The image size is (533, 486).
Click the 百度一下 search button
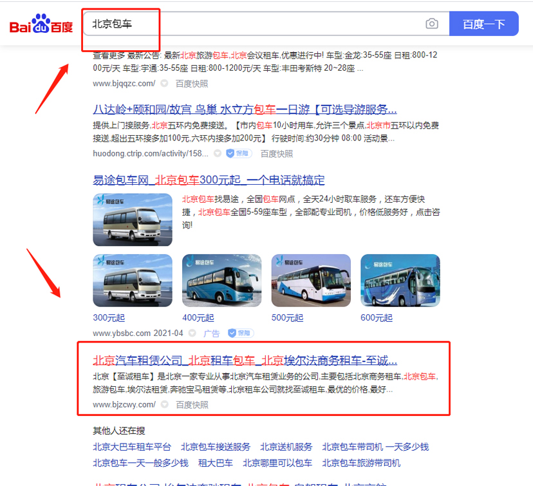[x=483, y=24]
